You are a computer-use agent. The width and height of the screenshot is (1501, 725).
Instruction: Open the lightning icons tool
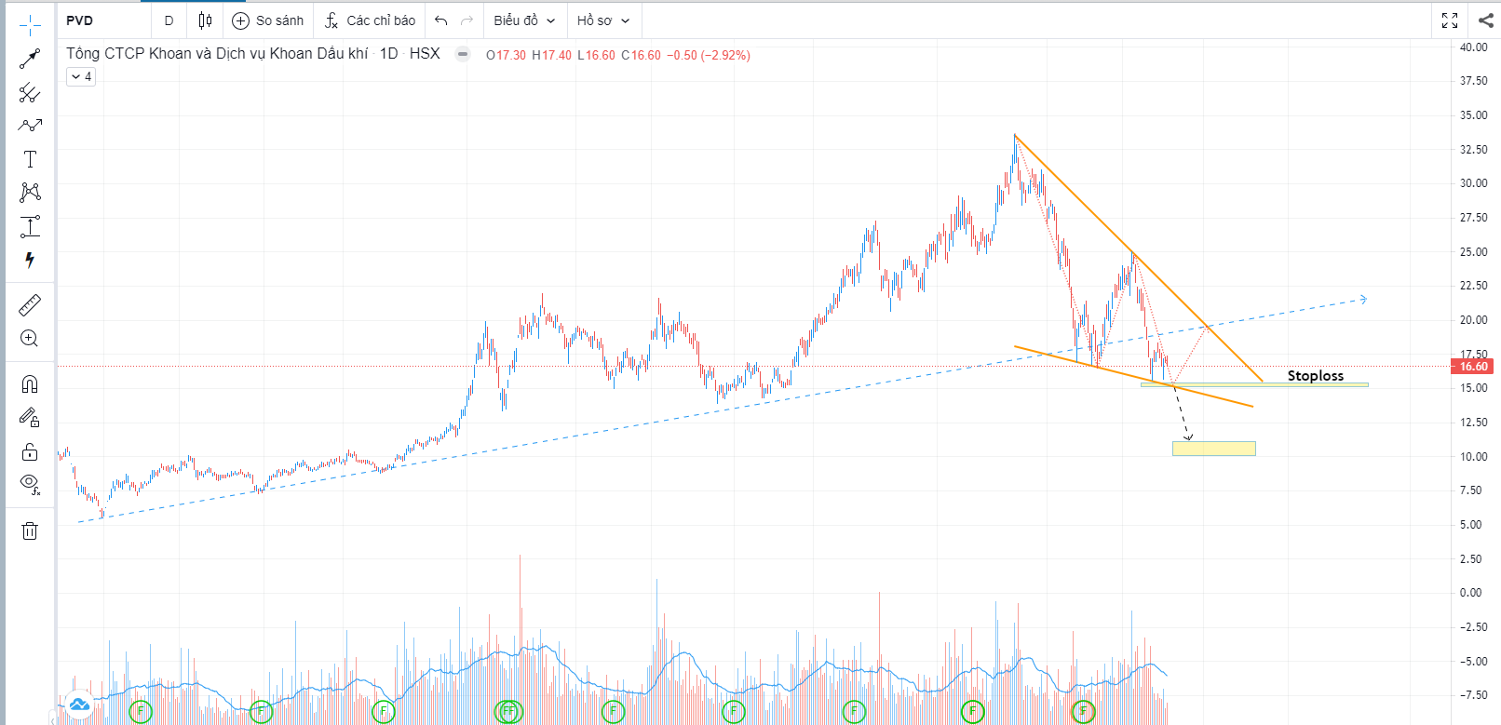pyautogui.click(x=30, y=260)
